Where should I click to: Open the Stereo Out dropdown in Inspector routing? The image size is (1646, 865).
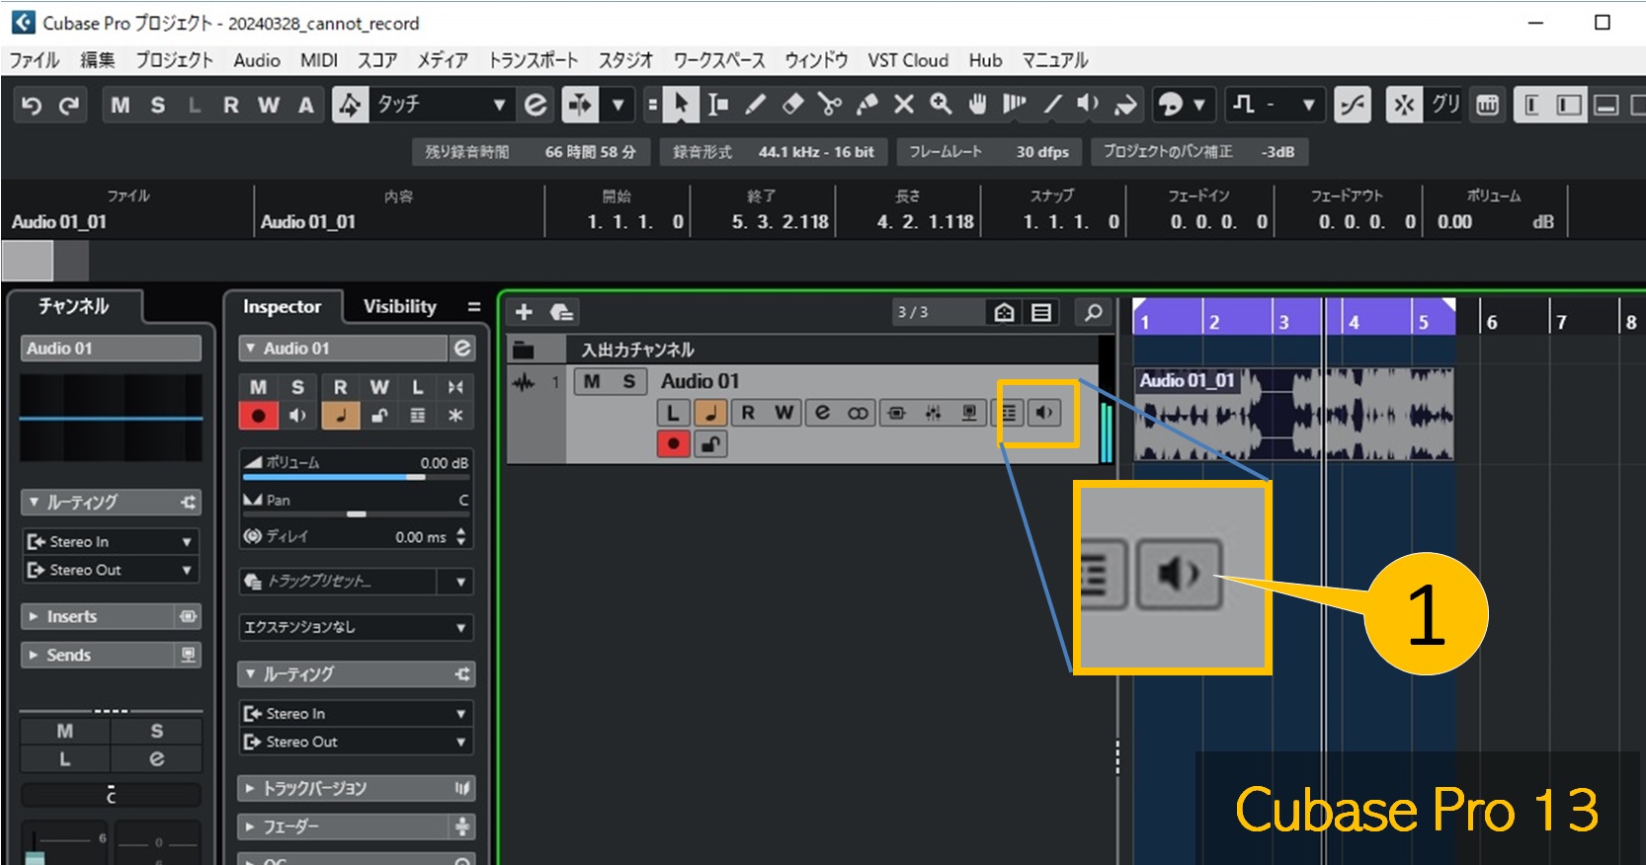[x=356, y=742]
